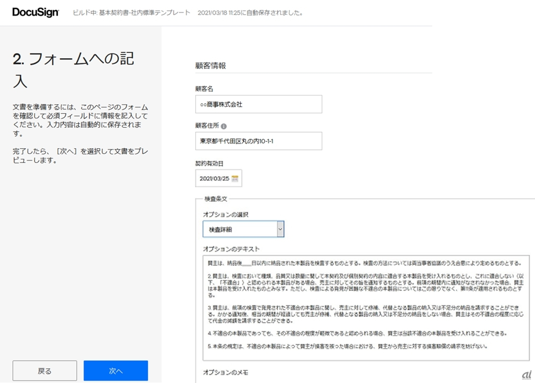Click the 顧客情報 section heading

click(x=210, y=65)
